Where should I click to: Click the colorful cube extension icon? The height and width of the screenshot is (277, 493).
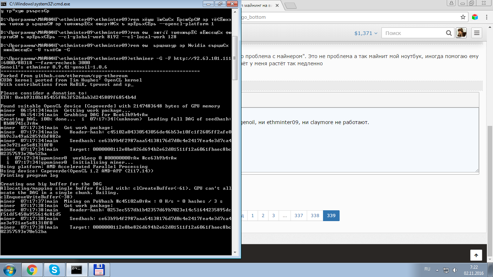point(475,17)
